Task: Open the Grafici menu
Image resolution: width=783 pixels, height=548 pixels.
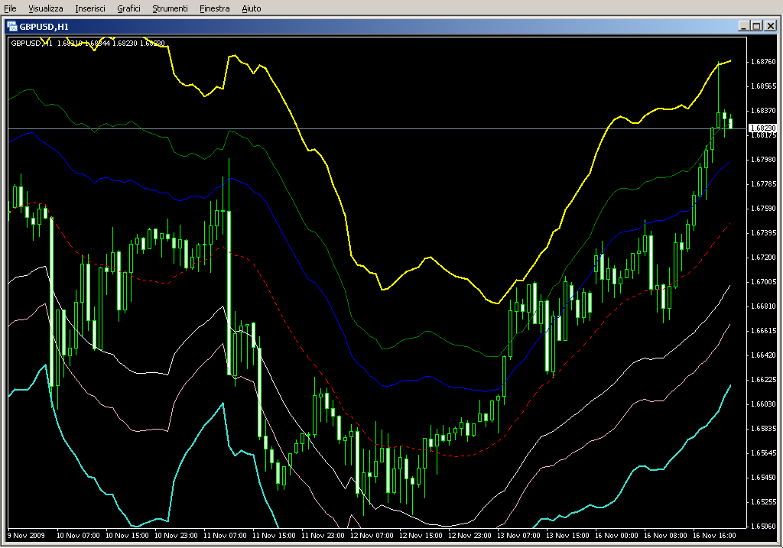Action: pos(128,8)
